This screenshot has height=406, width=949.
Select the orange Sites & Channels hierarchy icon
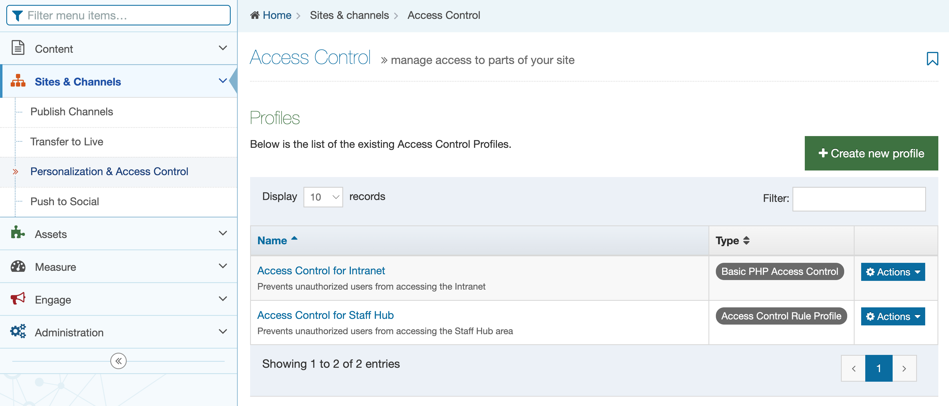coord(17,81)
